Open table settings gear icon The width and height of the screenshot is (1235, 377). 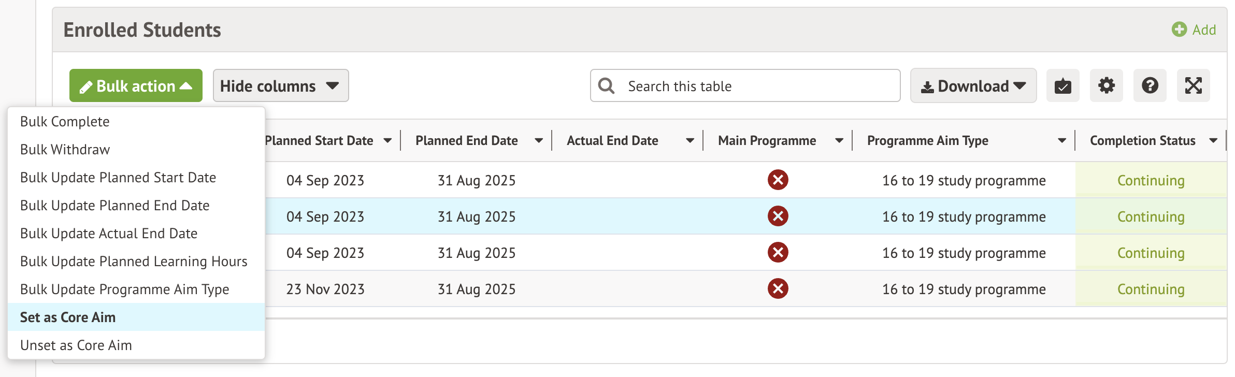click(1106, 85)
